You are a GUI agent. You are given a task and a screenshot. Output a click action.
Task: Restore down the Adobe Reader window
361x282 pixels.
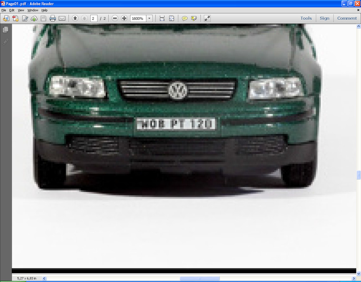click(x=351, y=4)
